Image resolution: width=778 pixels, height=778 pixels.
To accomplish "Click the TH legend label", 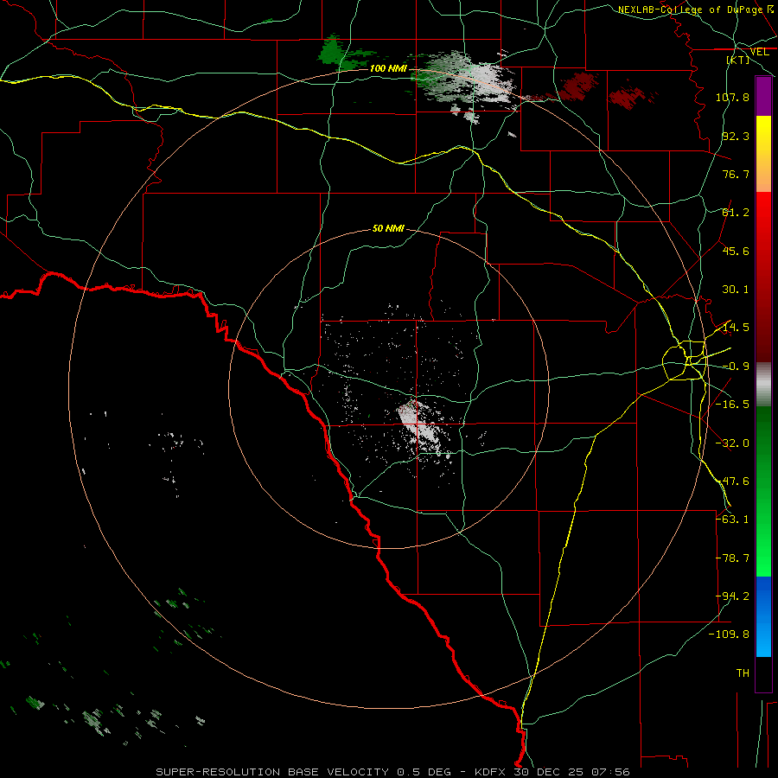I will [x=743, y=673].
